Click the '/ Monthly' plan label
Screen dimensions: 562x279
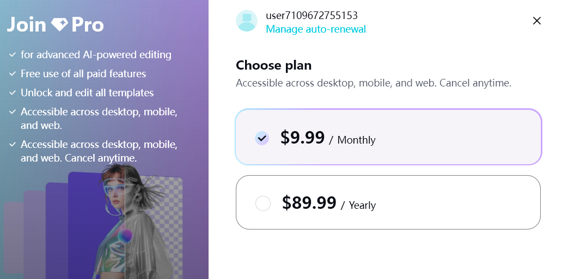[352, 140]
